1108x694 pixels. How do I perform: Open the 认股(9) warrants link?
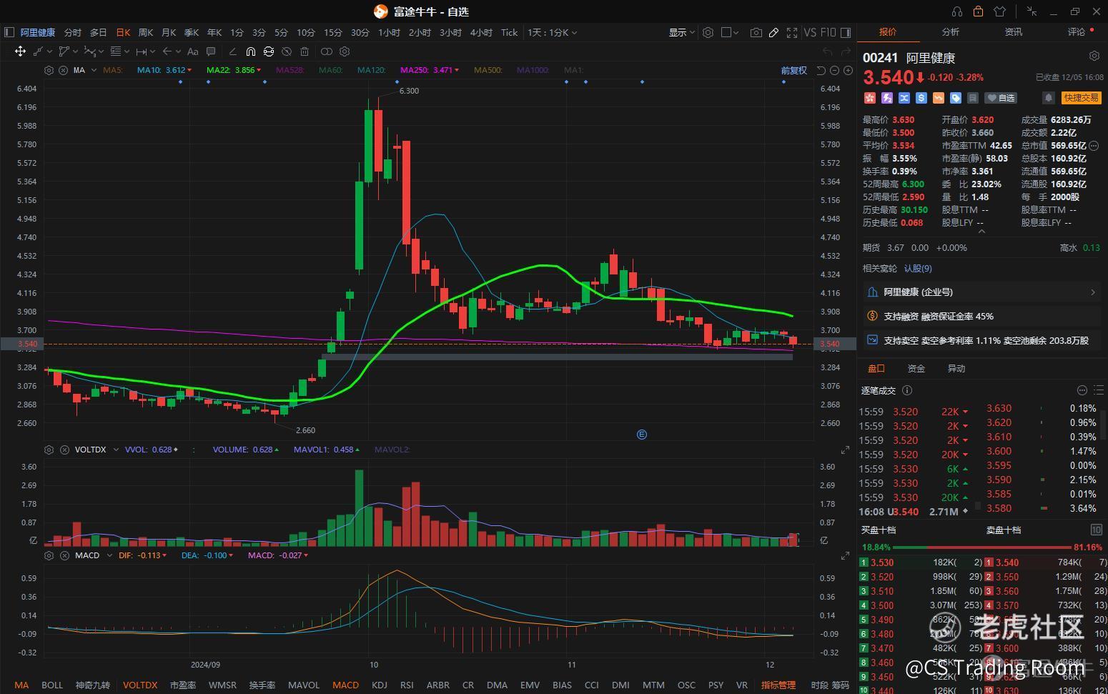(x=918, y=269)
